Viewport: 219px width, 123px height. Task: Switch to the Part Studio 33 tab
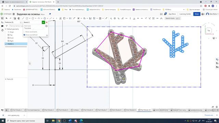click(x=144, y=110)
